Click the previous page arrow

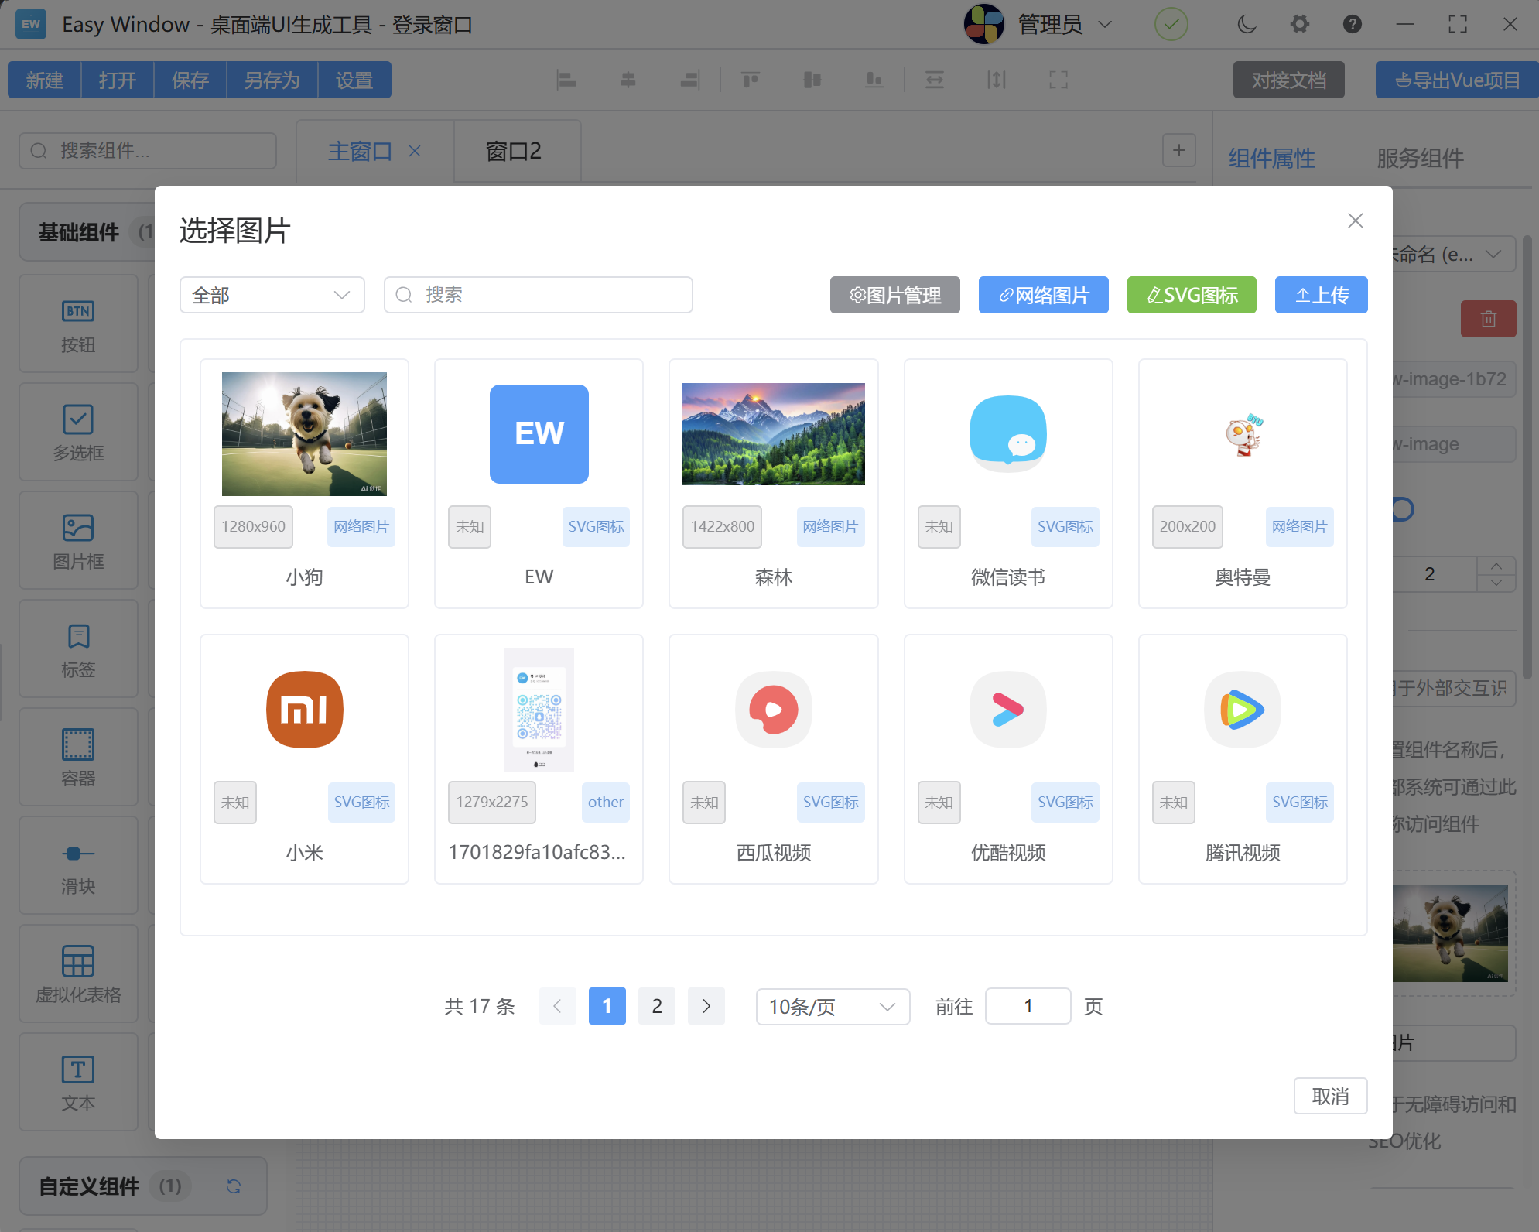click(x=557, y=1006)
